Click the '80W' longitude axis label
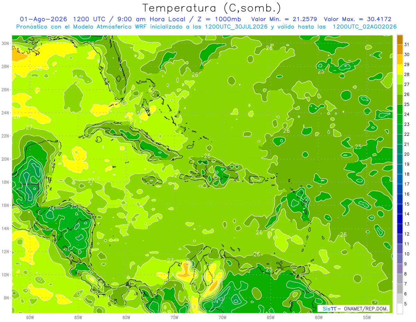416x322 pixels. 126,317
